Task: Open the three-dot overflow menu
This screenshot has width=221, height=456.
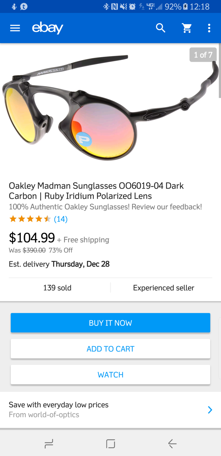Action: coord(209,28)
